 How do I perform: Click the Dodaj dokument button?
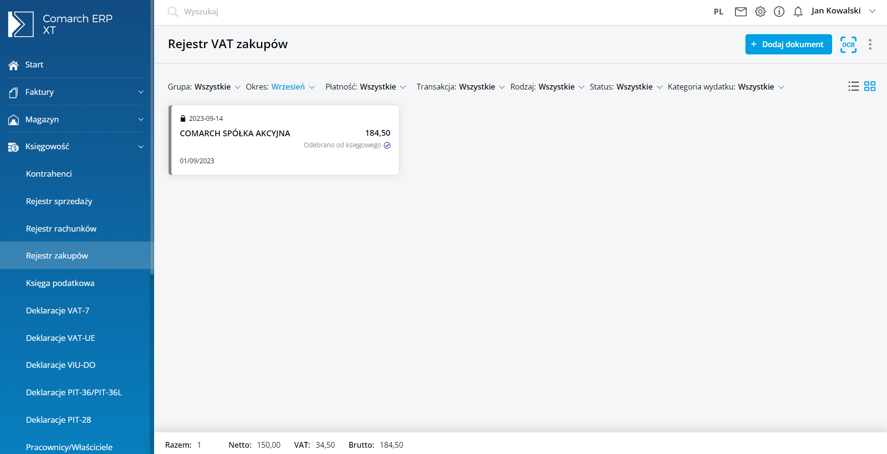[x=788, y=44]
